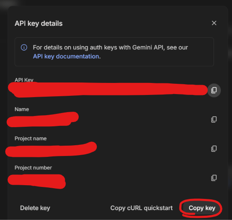232x220 pixels.
Task: Copy the Project name via its copy icon
Action: [x=214, y=149]
